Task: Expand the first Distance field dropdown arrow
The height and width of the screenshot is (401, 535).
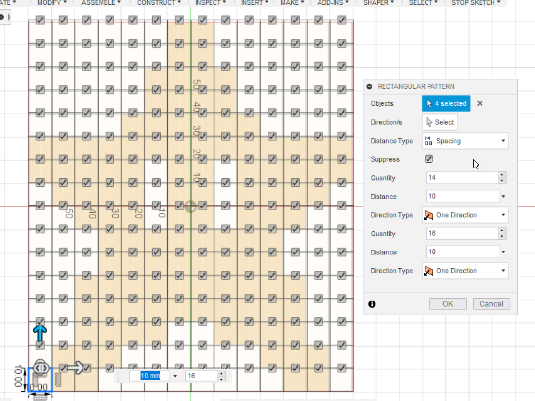Action: (503, 197)
